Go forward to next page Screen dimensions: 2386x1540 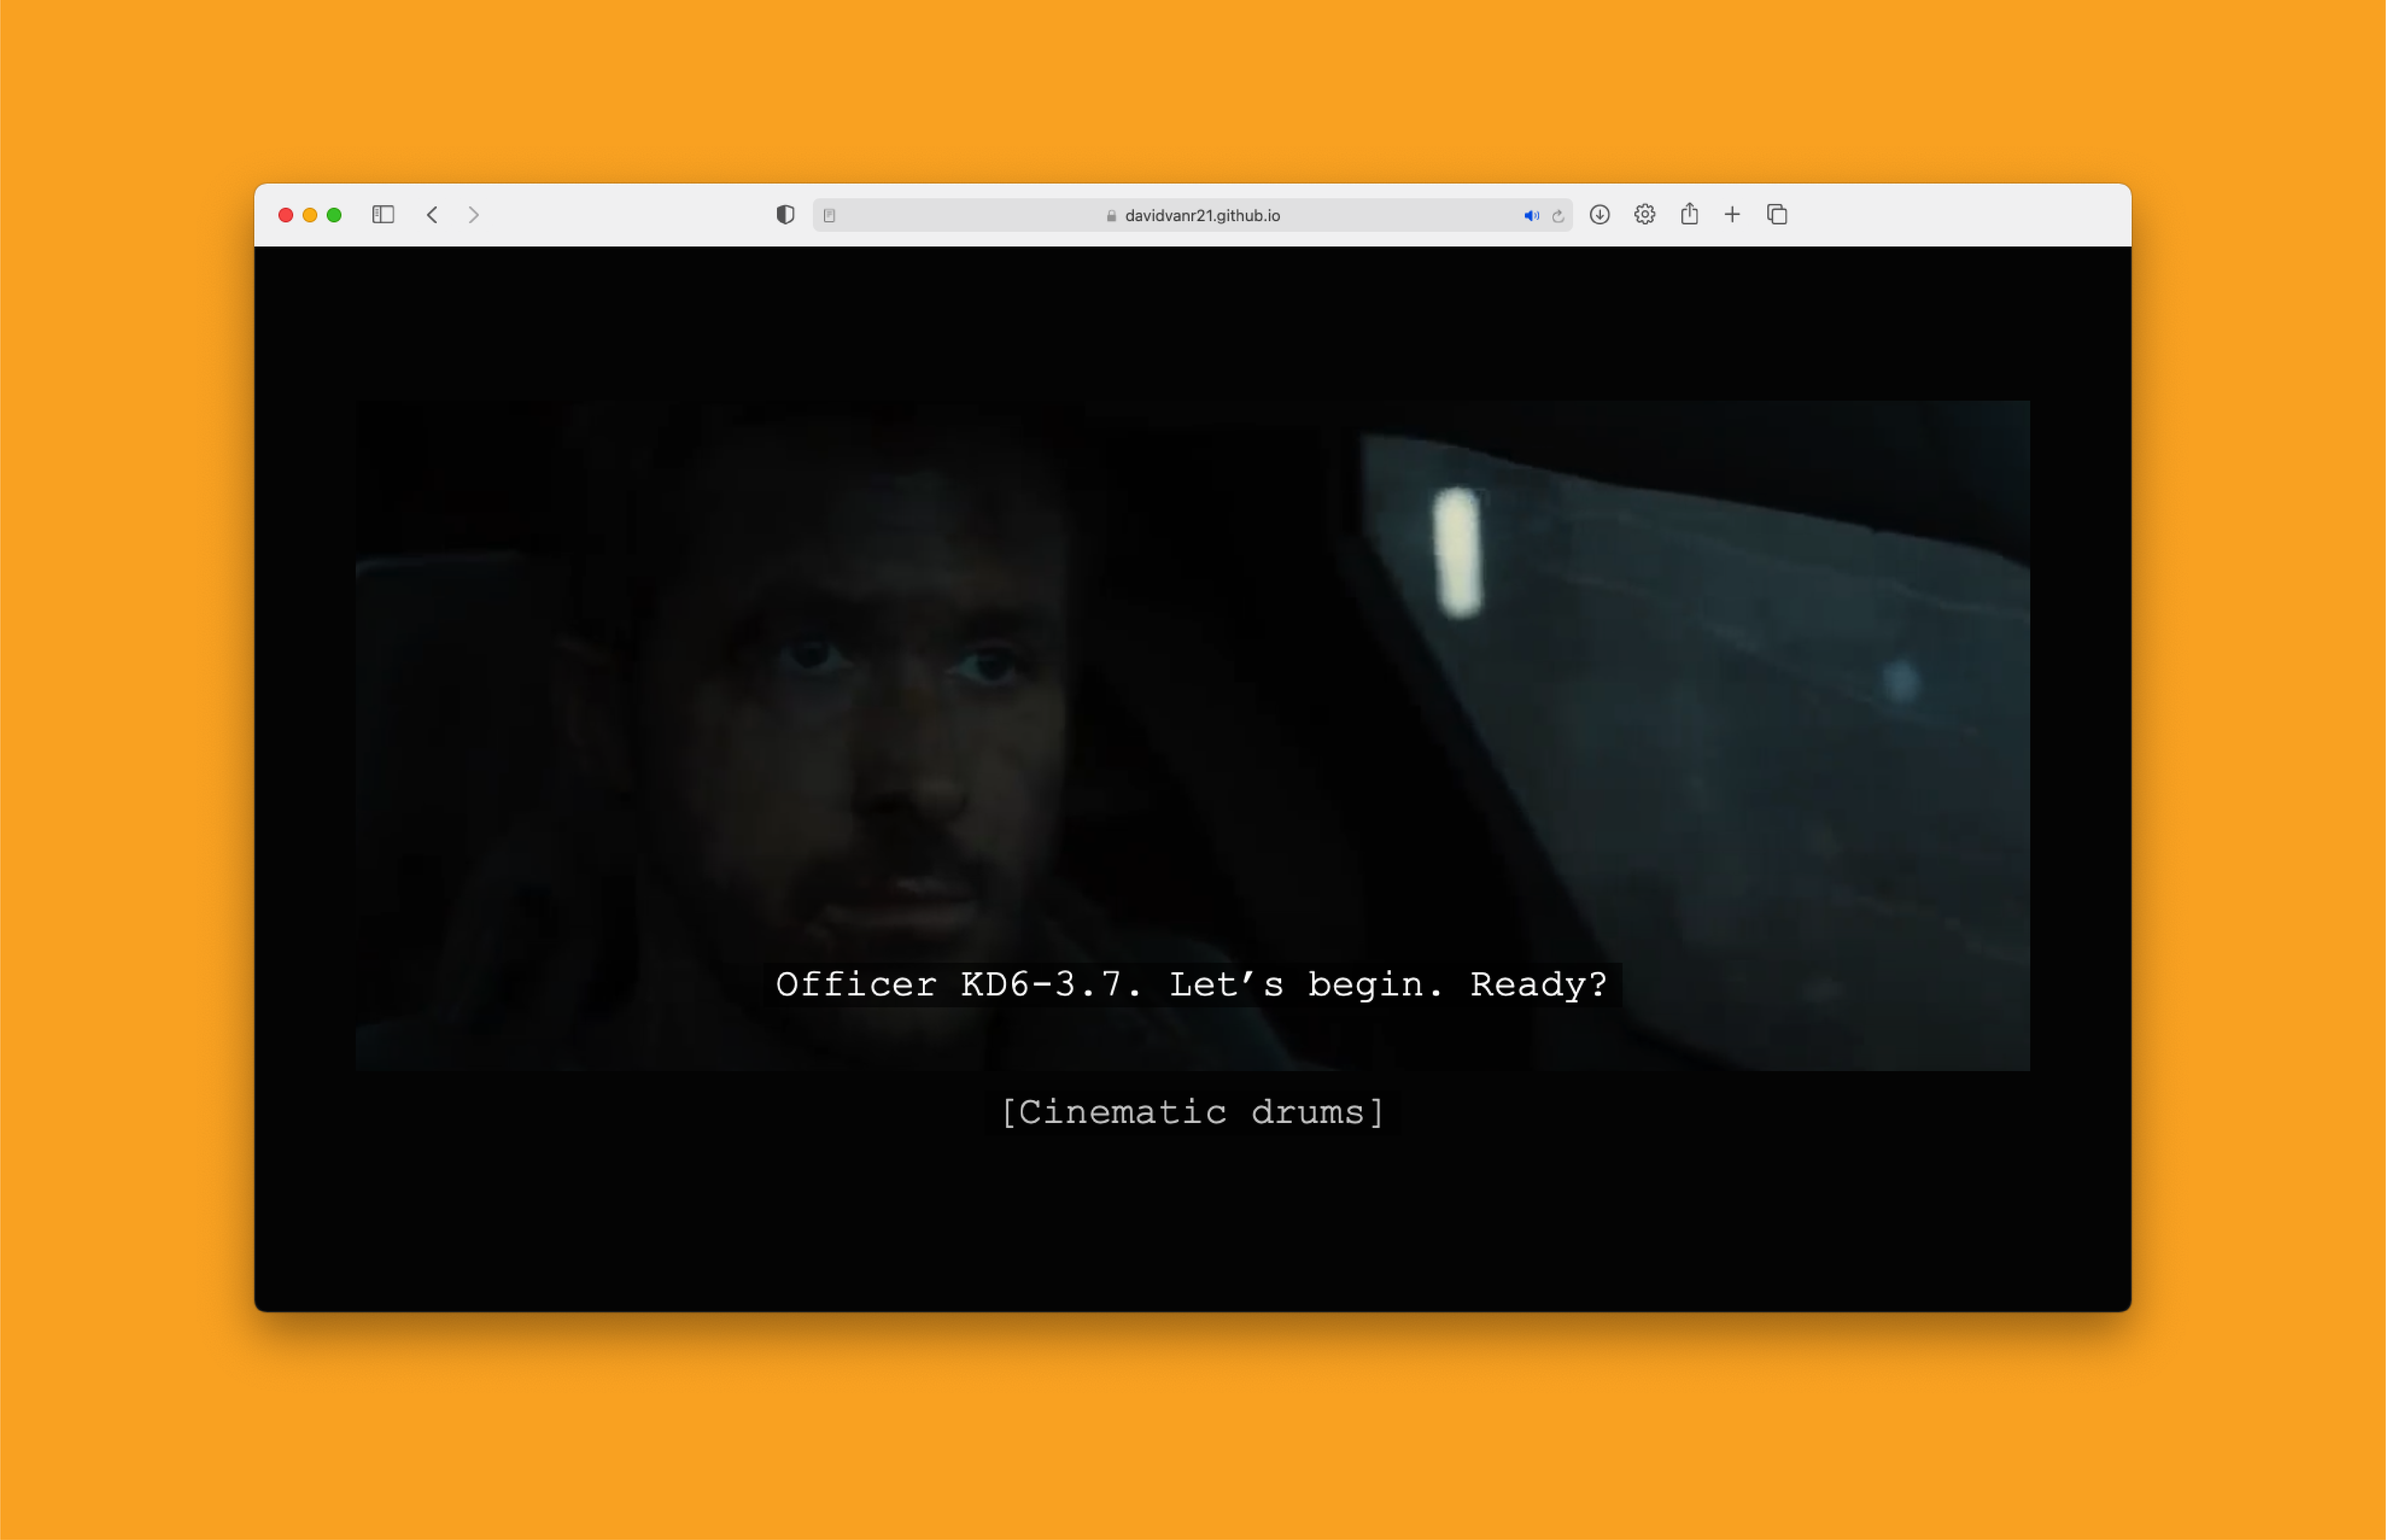(x=474, y=215)
